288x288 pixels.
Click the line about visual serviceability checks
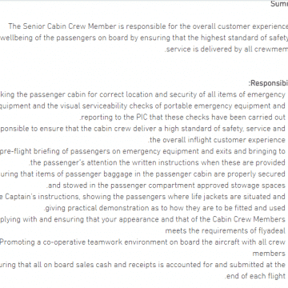coord(142,106)
